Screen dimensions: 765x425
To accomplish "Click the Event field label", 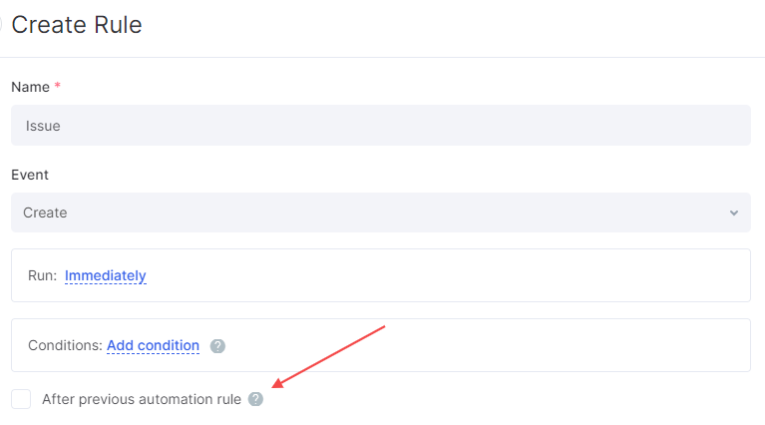I will tap(30, 175).
